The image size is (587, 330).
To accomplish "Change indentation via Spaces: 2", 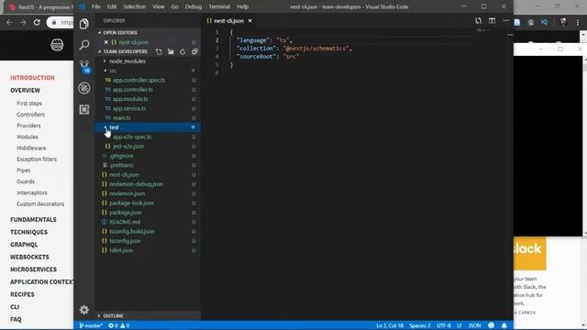I will click(x=420, y=325).
